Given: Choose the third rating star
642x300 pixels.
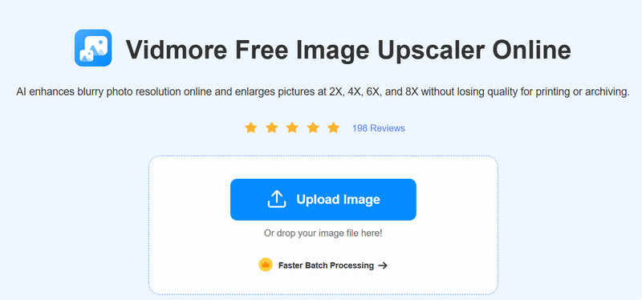Looking at the screenshot, I should [292, 128].
